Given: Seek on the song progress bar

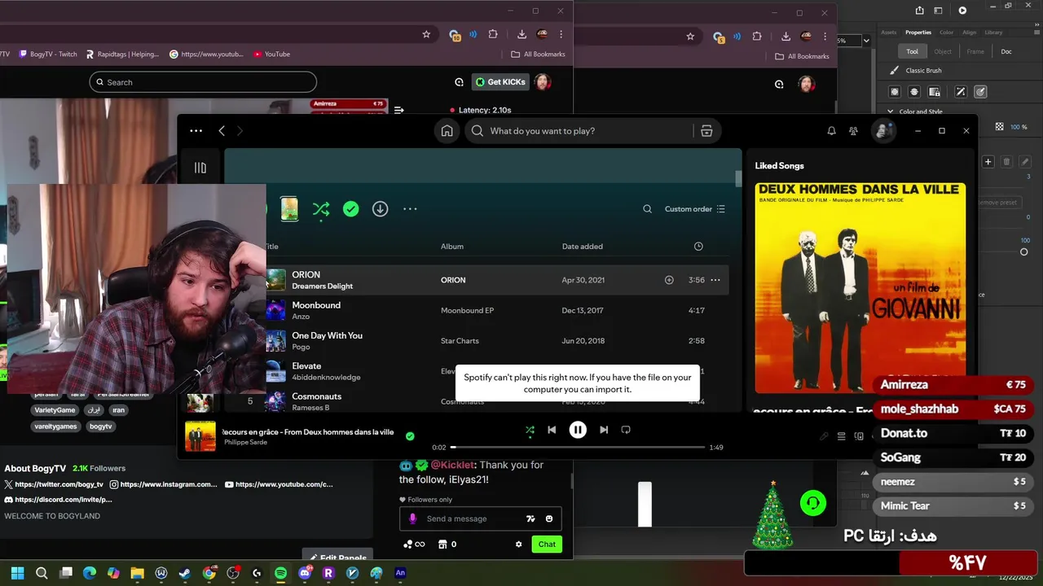Looking at the screenshot, I should 578,447.
